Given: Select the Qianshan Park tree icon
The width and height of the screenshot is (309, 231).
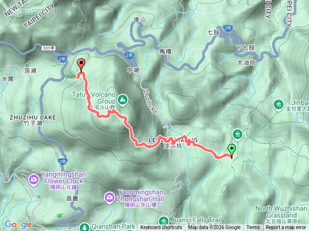Looking at the screenshot, I should click(x=84, y=227).
